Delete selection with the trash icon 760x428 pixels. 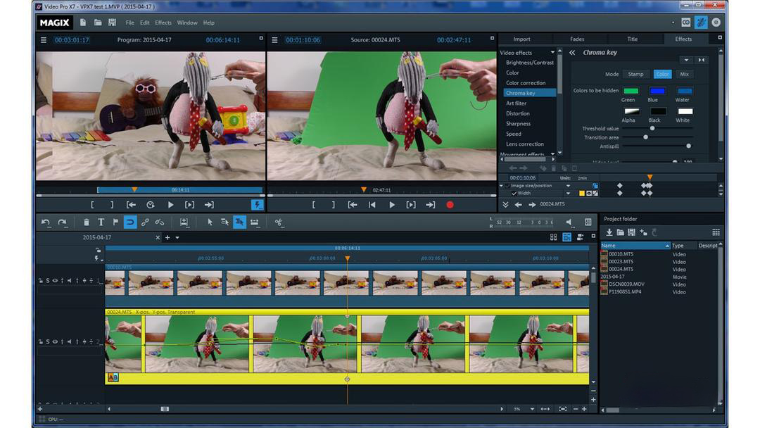(x=86, y=222)
